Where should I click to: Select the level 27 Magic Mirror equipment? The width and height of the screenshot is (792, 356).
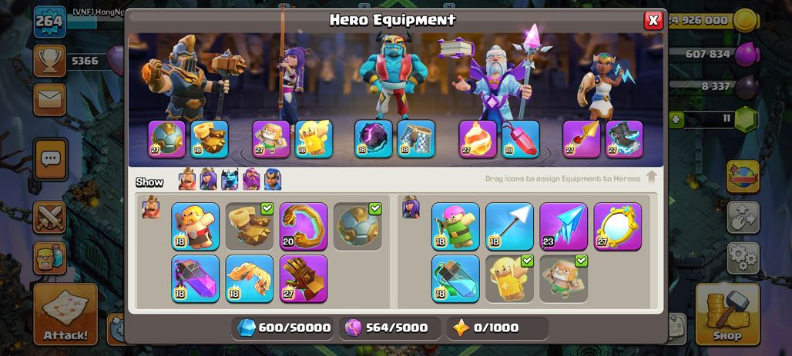click(x=618, y=226)
